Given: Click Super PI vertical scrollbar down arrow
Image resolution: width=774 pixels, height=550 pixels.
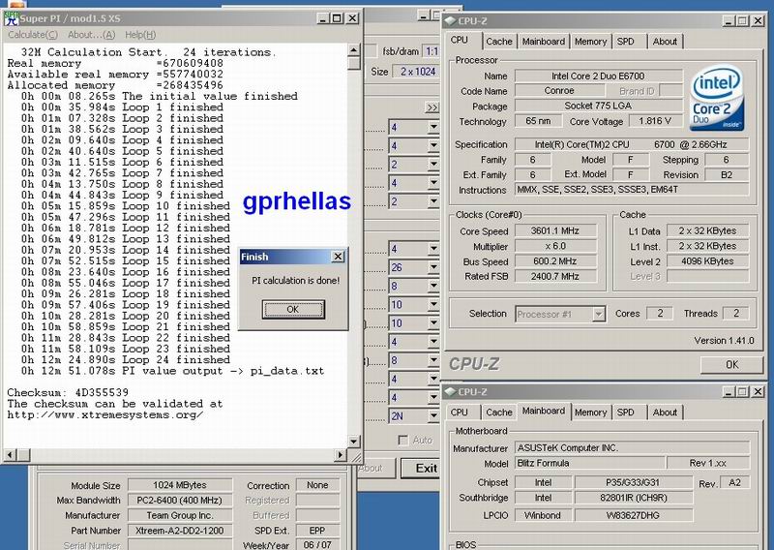Looking at the screenshot, I should click(x=354, y=442).
